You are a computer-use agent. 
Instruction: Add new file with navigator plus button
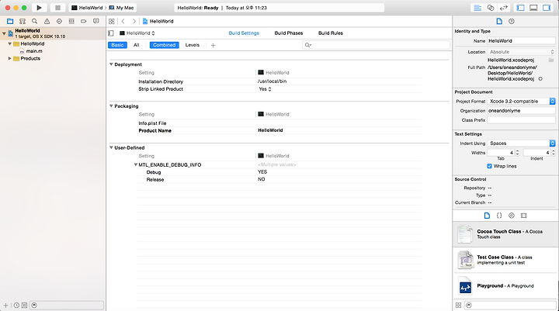5,306
